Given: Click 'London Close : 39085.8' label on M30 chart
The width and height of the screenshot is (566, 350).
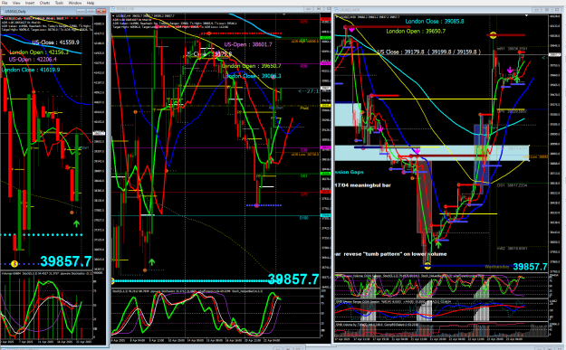Looking at the screenshot, I should coord(435,22).
